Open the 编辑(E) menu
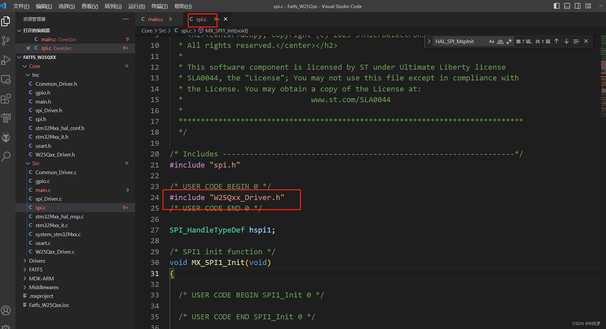The width and height of the screenshot is (606, 329). (44, 6)
